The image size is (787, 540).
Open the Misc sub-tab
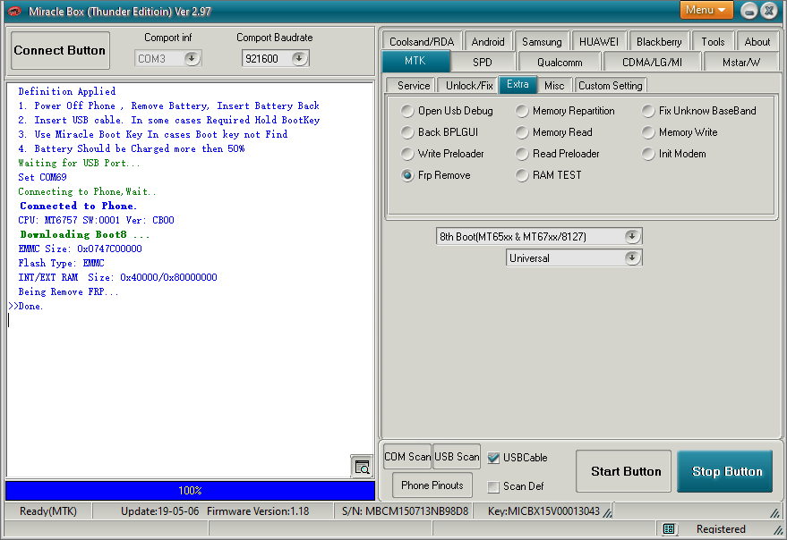pos(554,86)
